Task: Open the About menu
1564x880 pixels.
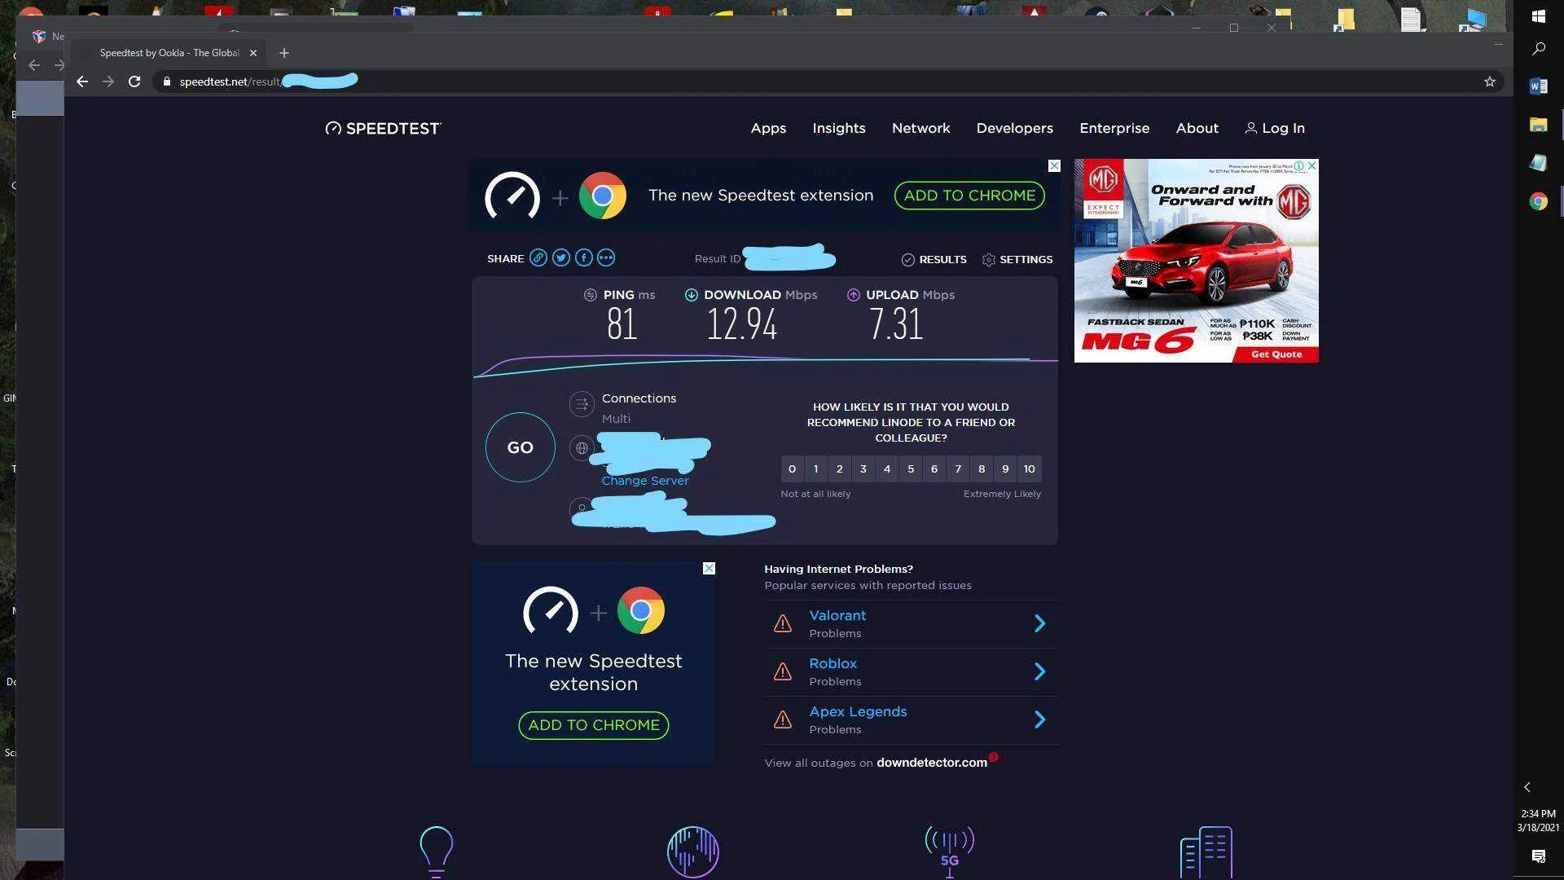Action: tap(1197, 128)
